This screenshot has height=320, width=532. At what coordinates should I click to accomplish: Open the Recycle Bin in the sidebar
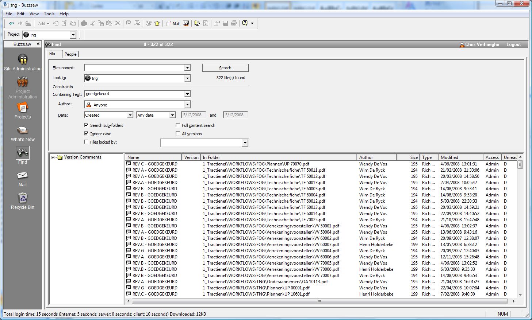tap(23, 201)
